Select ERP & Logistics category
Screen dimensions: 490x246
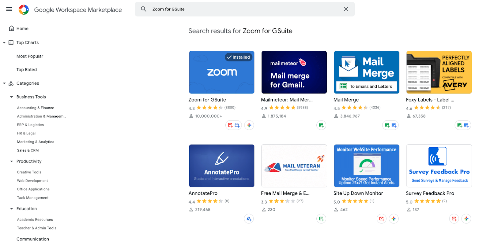30,125
